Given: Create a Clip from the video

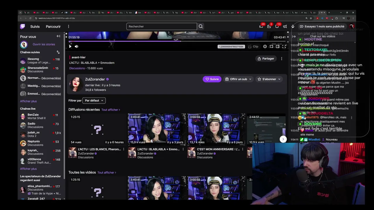Looking at the screenshot, I should click(x=253, y=46).
